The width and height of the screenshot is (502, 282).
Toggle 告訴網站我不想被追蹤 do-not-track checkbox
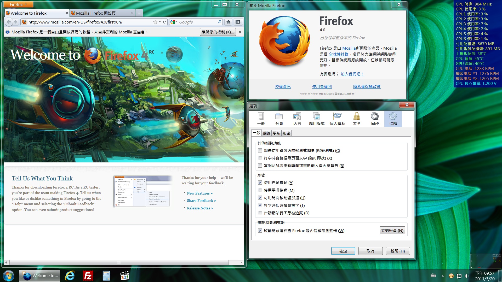click(260, 213)
